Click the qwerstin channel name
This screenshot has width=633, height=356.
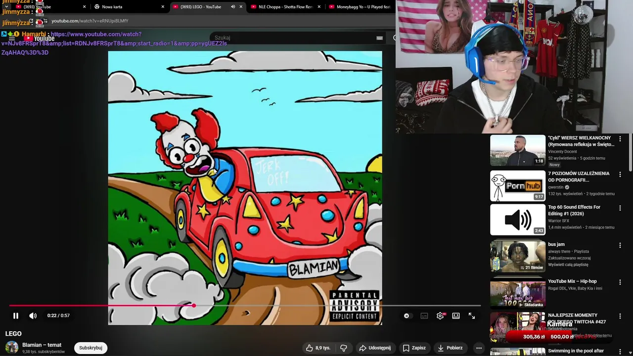click(x=556, y=187)
